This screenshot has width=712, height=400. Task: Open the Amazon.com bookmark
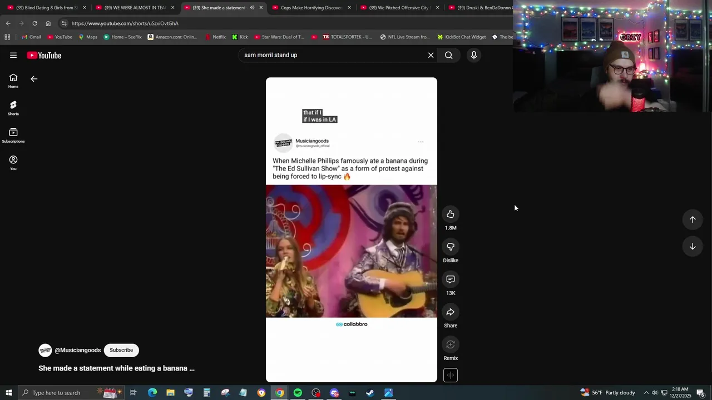click(172, 37)
